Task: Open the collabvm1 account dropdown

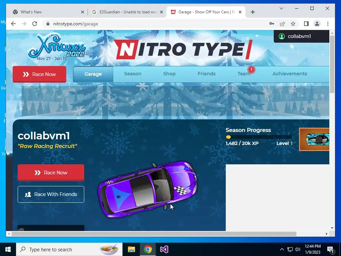Action: pyautogui.click(x=301, y=36)
